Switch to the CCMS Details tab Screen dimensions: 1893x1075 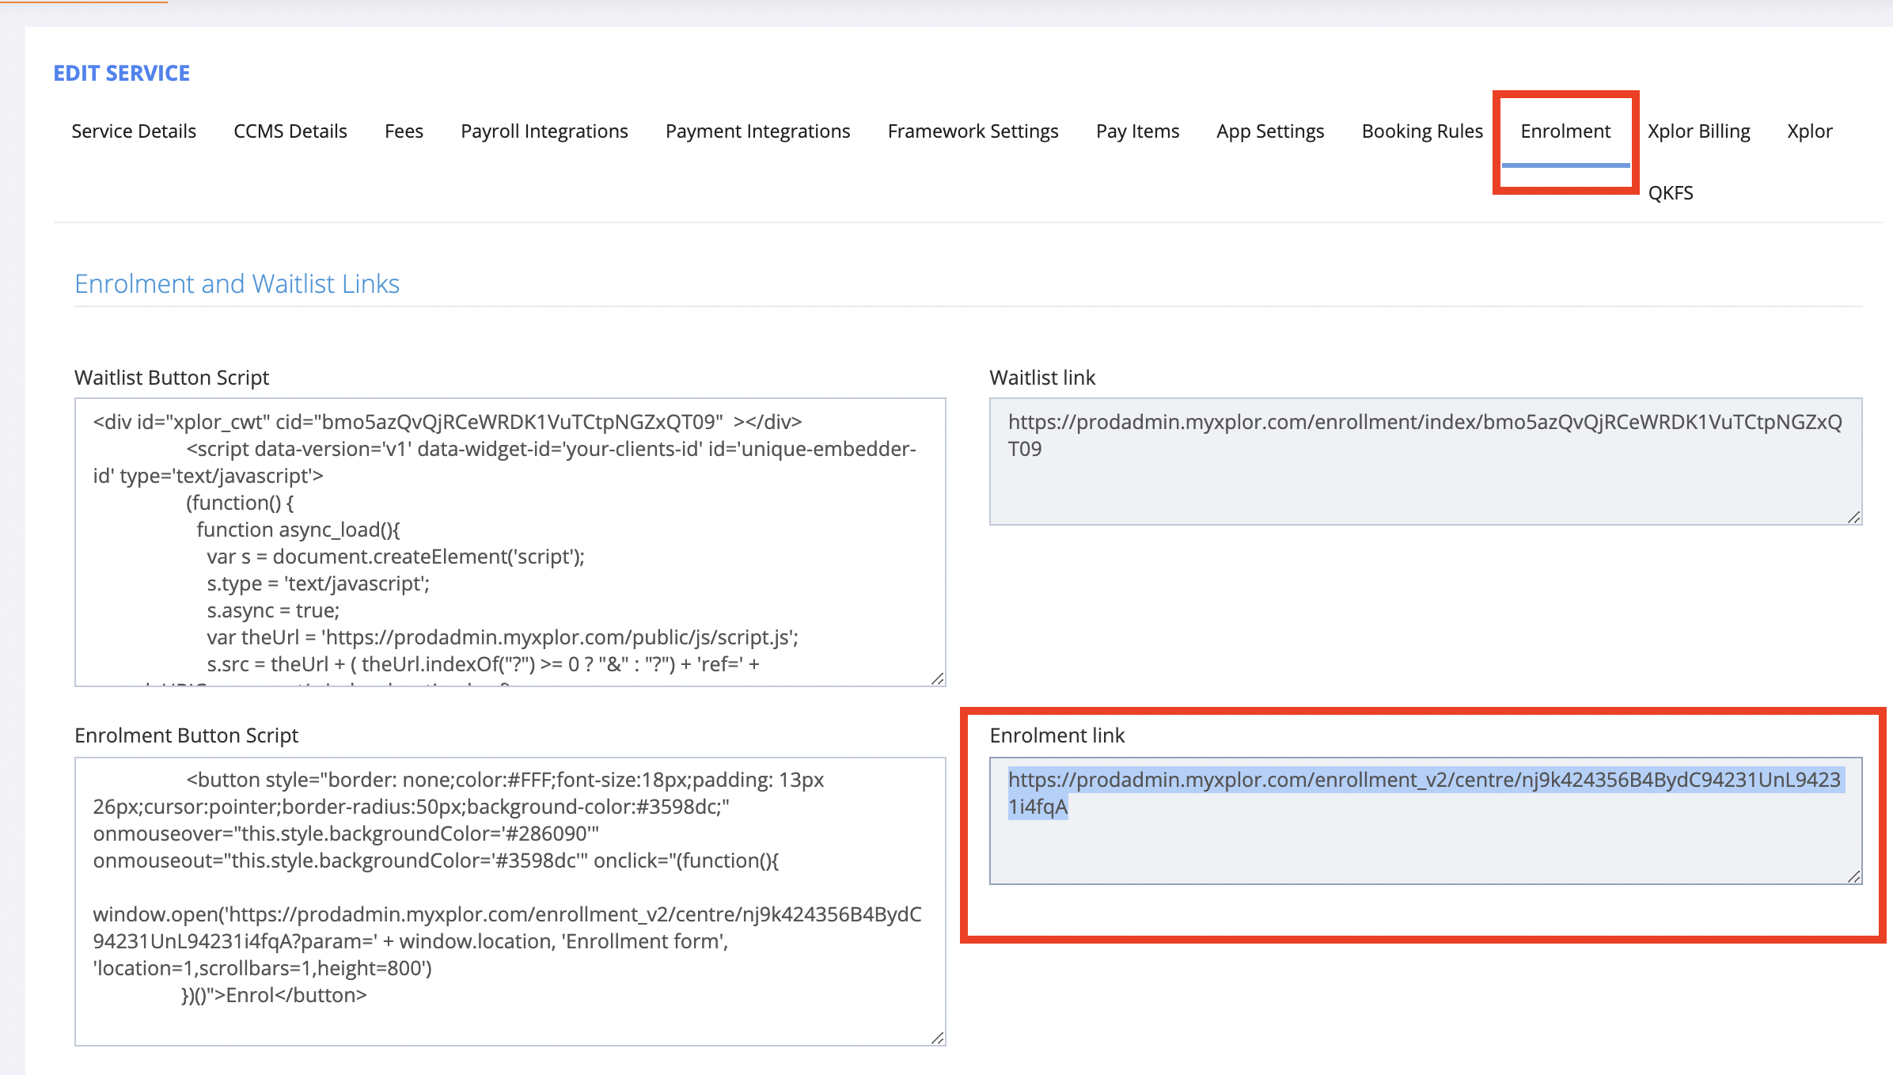(290, 131)
